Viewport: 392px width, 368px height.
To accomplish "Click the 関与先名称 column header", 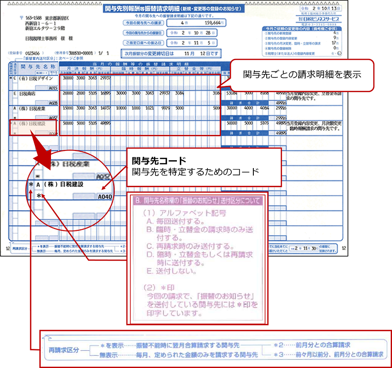I will coord(38,67).
